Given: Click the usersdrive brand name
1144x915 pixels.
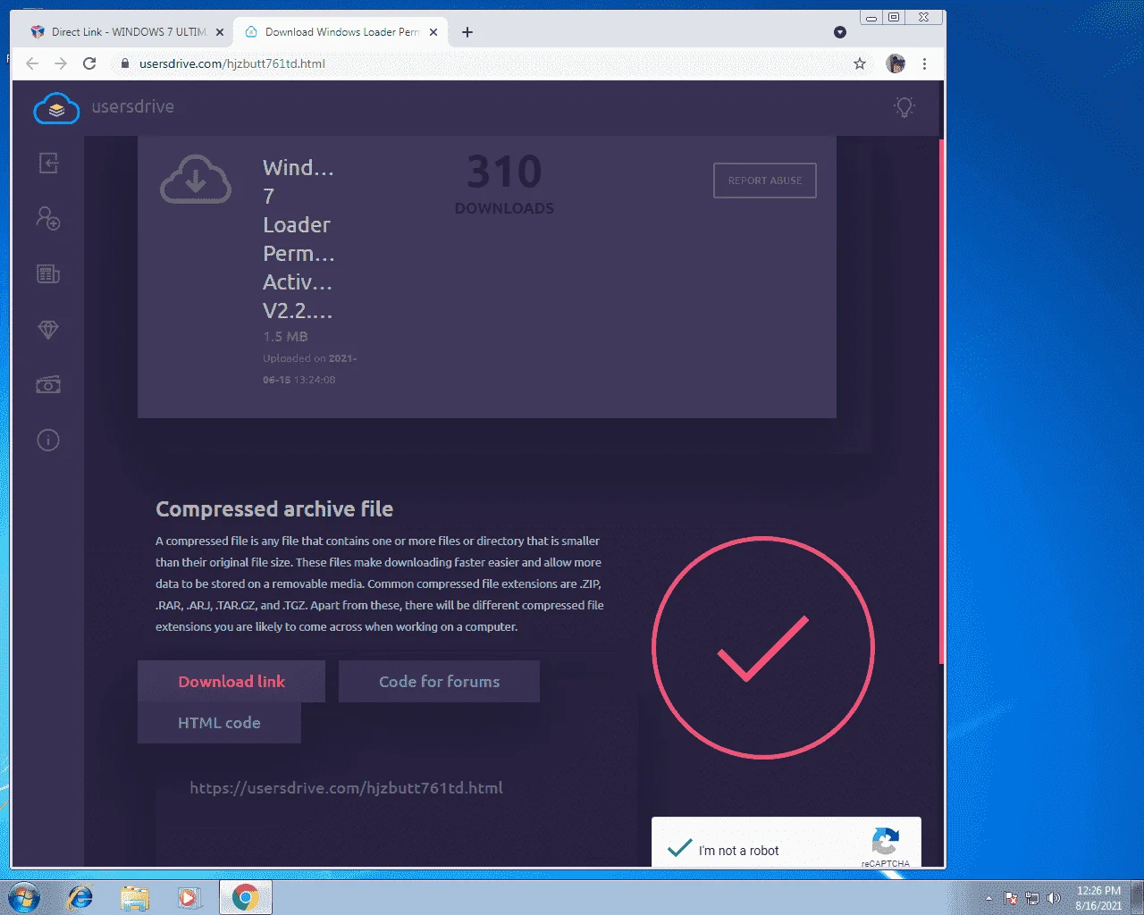Looking at the screenshot, I should coord(133,106).
